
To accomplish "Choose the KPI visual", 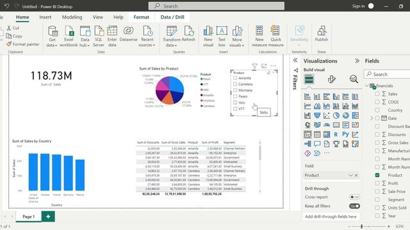I will coord(355,125).
